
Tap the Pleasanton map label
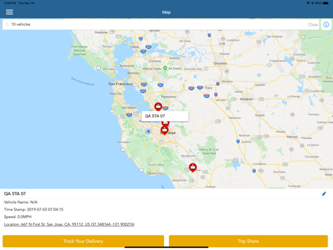pyautogui.click(x=168, y=97)
